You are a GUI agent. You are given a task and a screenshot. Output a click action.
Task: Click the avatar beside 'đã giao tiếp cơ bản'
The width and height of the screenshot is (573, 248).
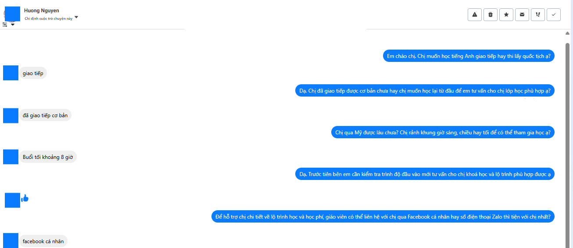(11, 115)
